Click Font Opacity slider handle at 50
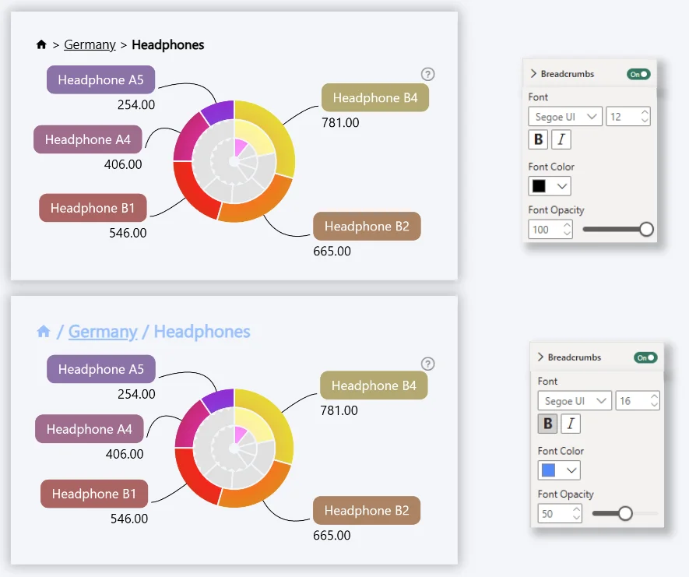The width and height of the screenshot is (689, 577). [624, 513]
